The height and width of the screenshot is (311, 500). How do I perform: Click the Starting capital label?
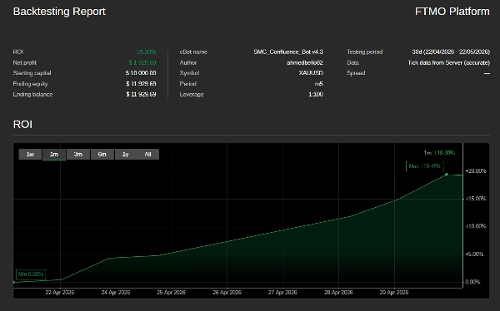(x=32, y=73)
